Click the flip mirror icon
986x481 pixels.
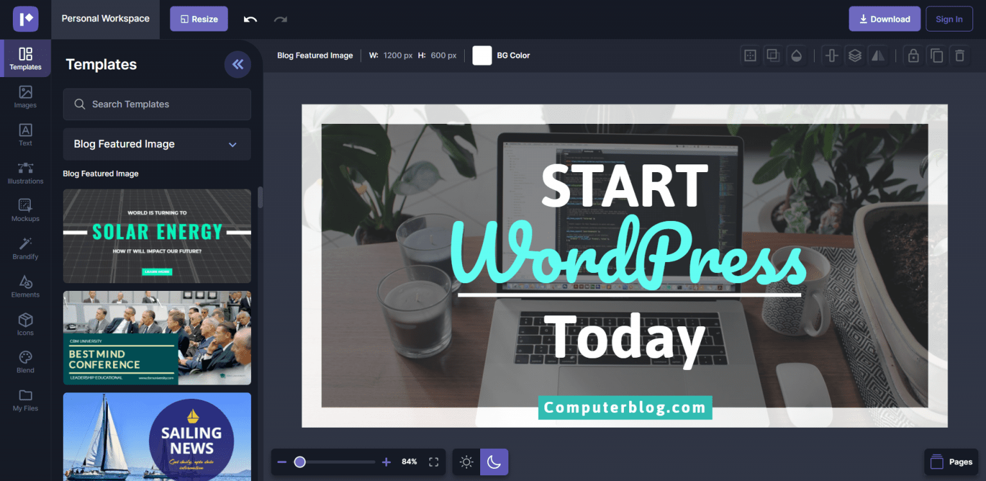coord(878,55)
